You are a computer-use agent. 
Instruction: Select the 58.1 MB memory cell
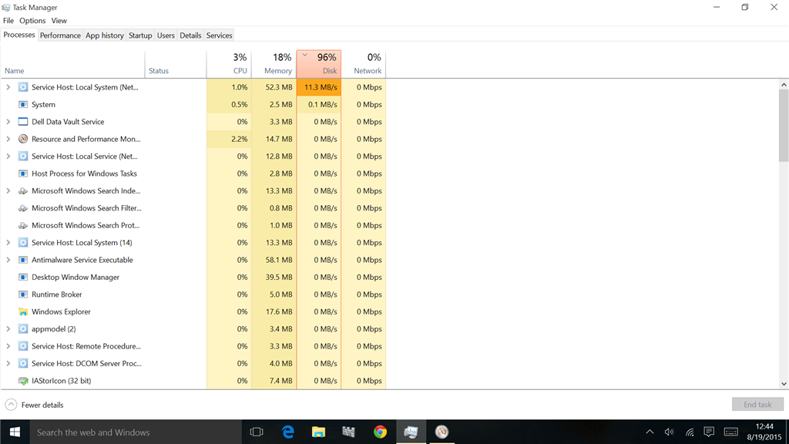coord(274,260)
